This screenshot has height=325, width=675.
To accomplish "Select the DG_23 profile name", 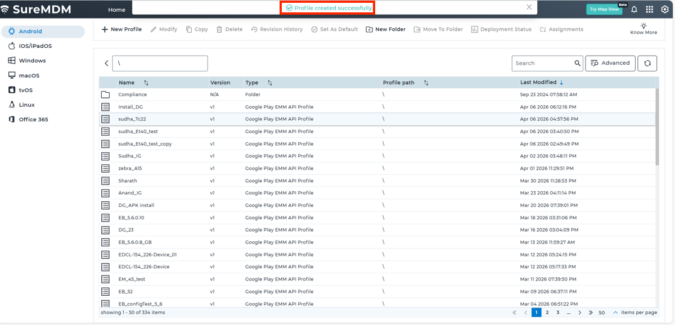I will click(x=126, y=230).
